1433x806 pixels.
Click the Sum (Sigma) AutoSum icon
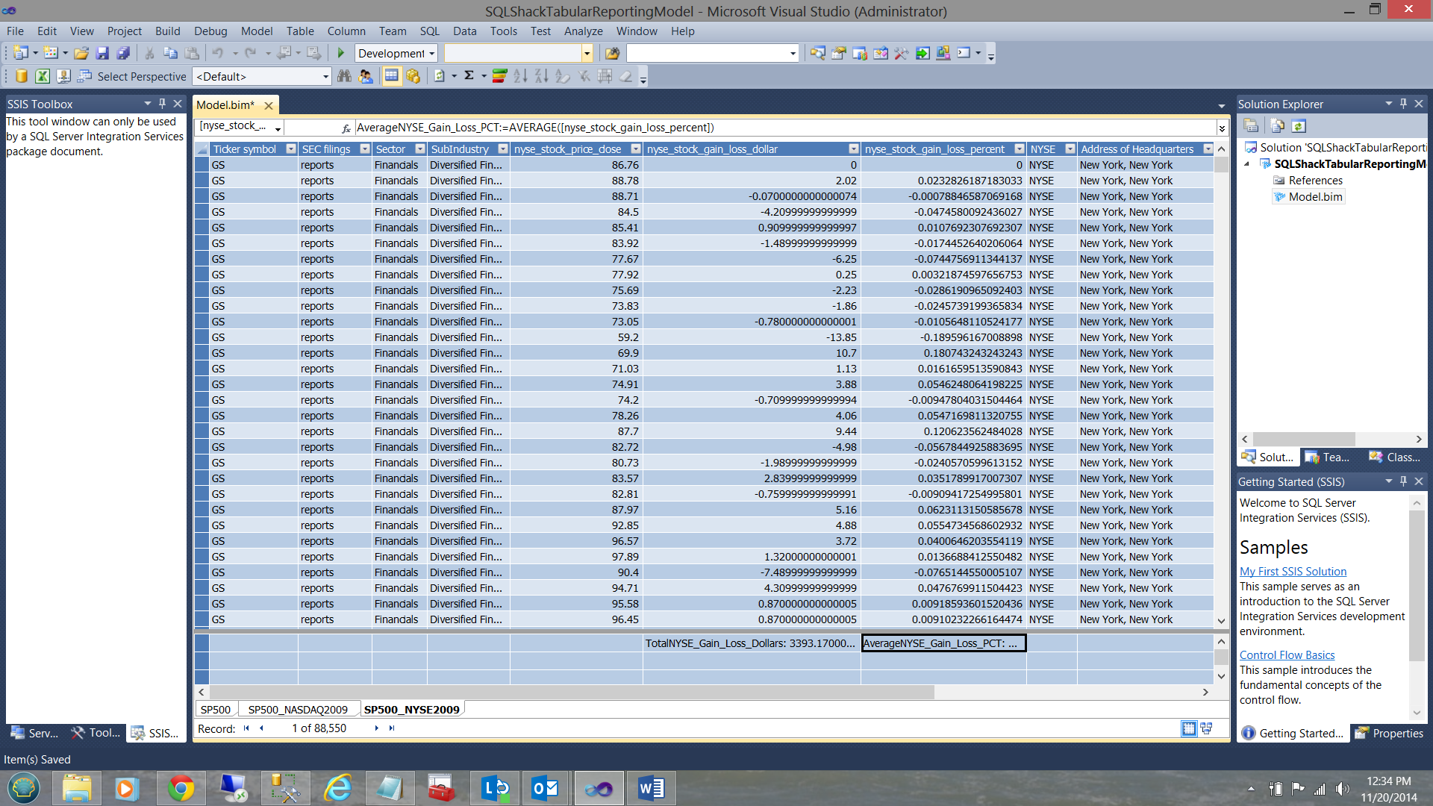[469, 76]
